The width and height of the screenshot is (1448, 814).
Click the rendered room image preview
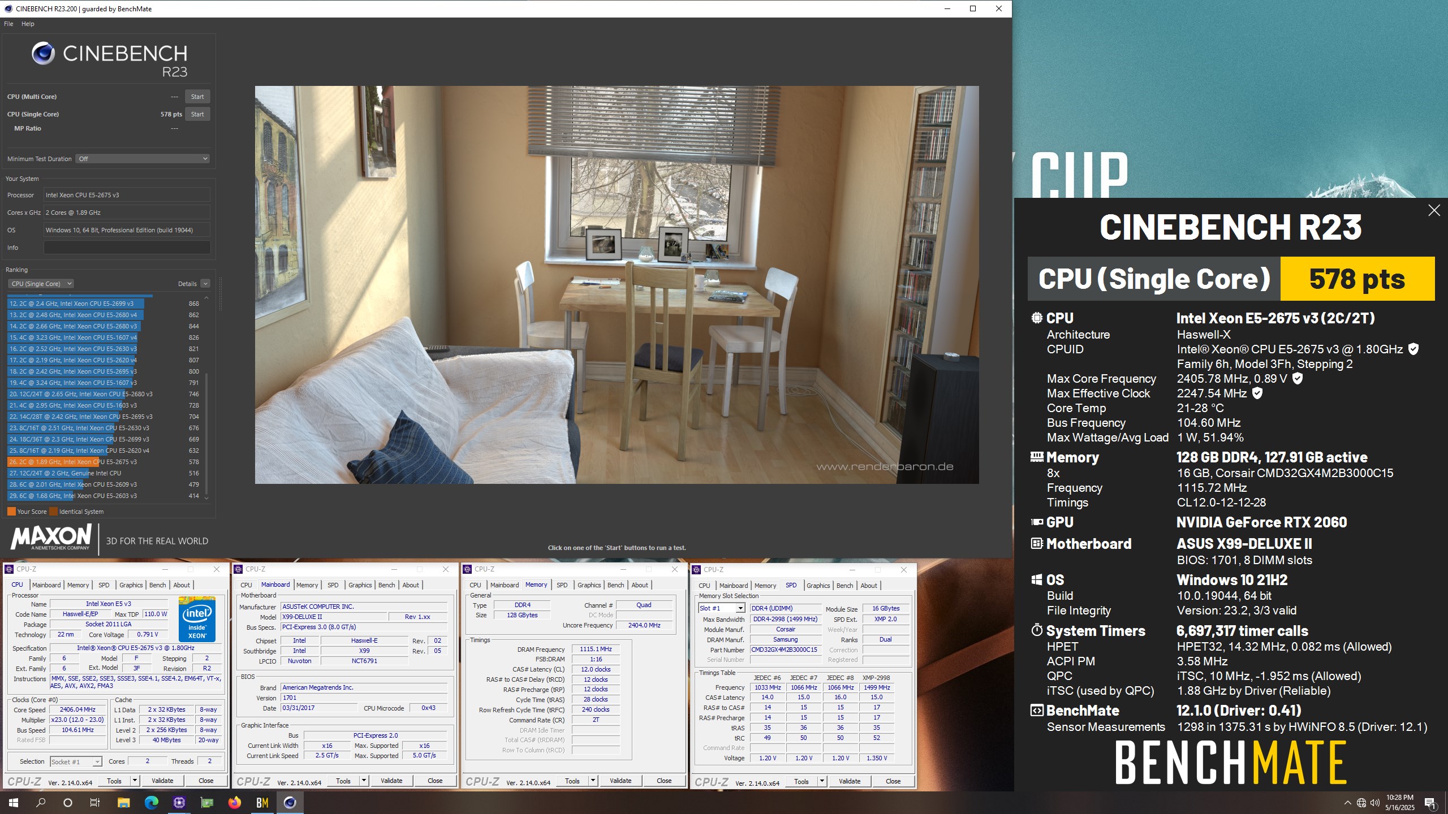click(x=617, y=284)
